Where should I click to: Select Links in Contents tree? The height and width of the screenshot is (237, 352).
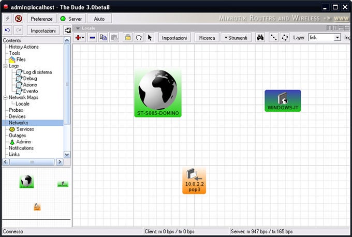[x=14, y=154]
